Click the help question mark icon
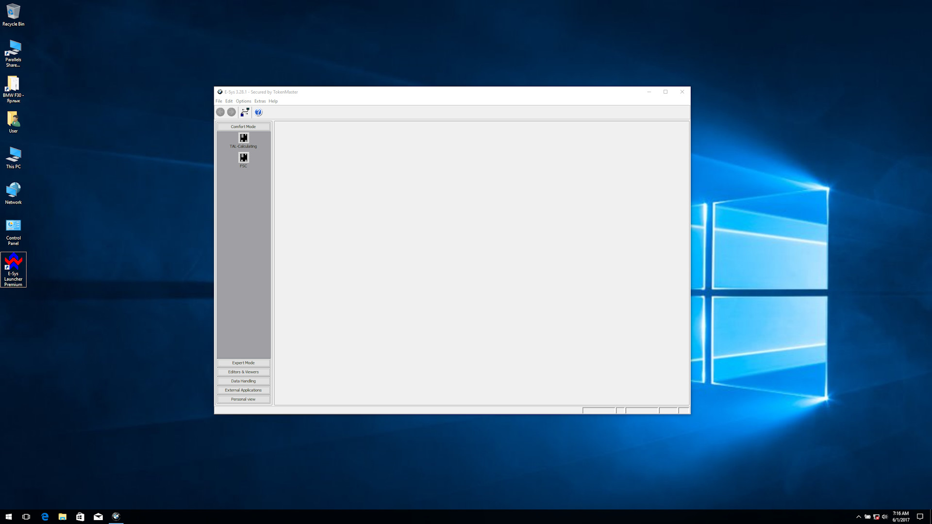The width and height of the screenshot is (932, 524). coord(258,112)
